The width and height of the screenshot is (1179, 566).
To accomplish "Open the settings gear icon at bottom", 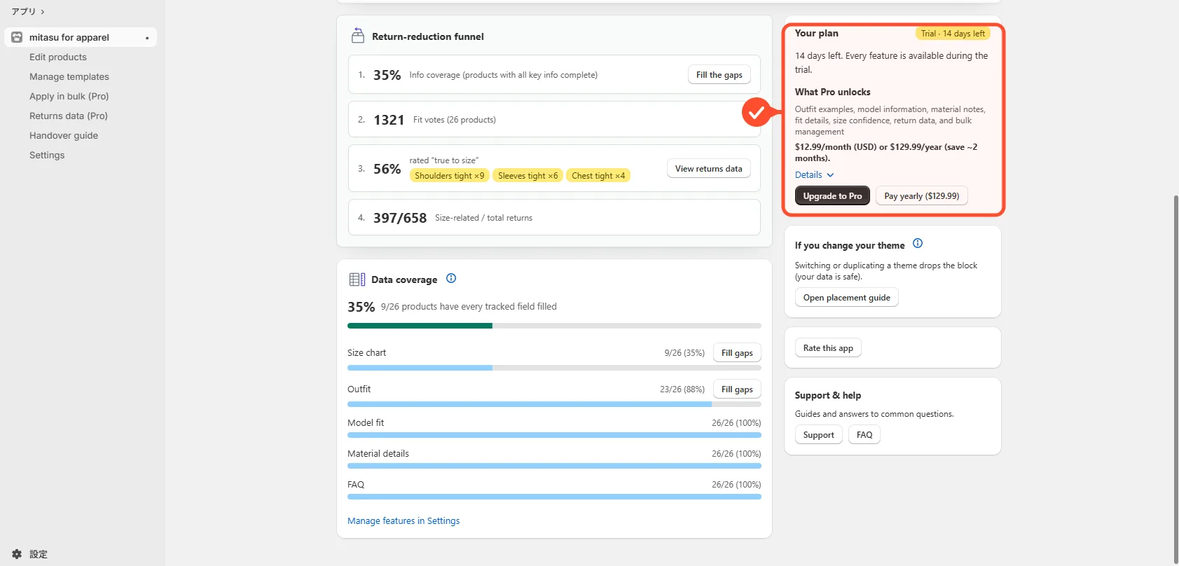I will (17, 554).
